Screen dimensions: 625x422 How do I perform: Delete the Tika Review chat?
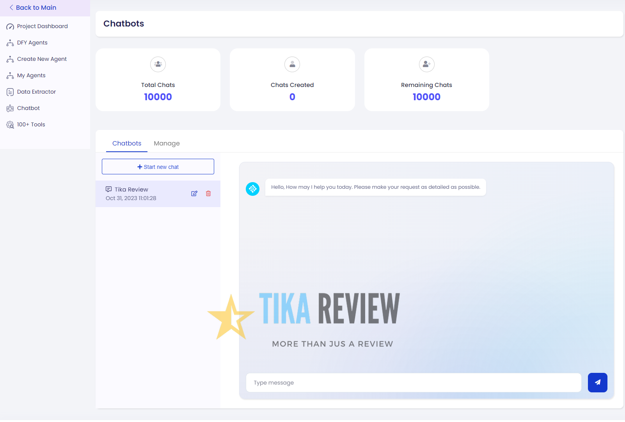pyautogui.click(x=208, y=193)
